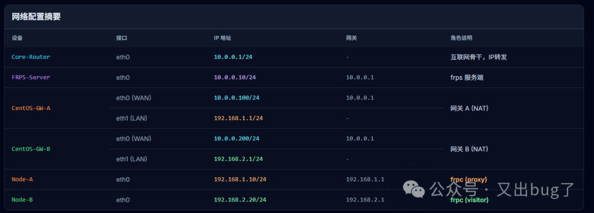Click IP address 192.168.1.1/24

(x=238, y=118)
